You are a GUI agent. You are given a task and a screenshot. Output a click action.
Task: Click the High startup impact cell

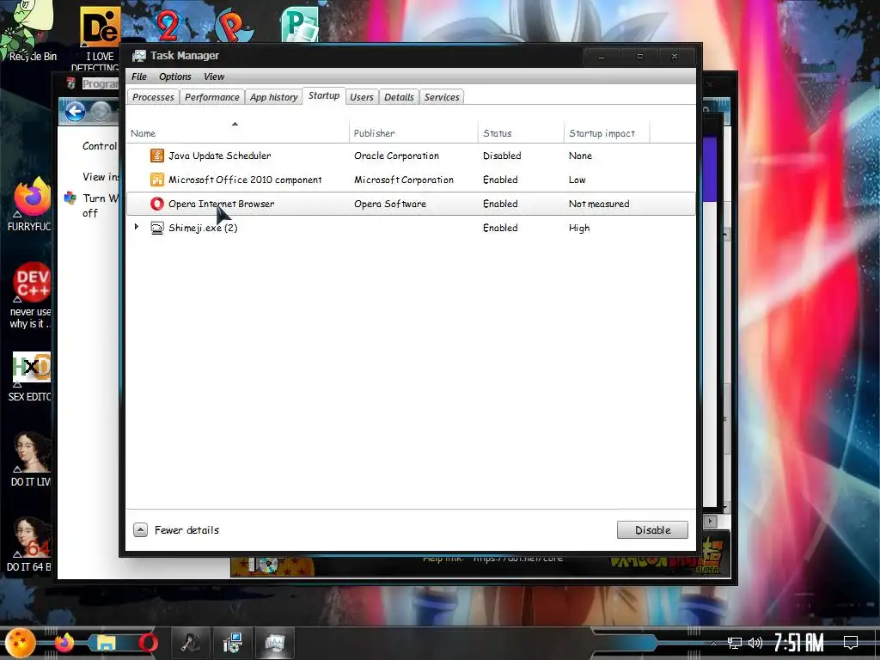(x=578, y=228)
